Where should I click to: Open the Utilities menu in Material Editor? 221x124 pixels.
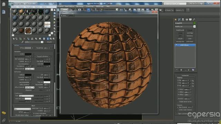(x=44, y=7)
